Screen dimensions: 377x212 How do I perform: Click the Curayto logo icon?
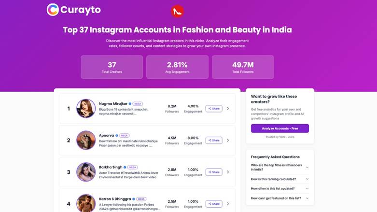coord(53,10)
